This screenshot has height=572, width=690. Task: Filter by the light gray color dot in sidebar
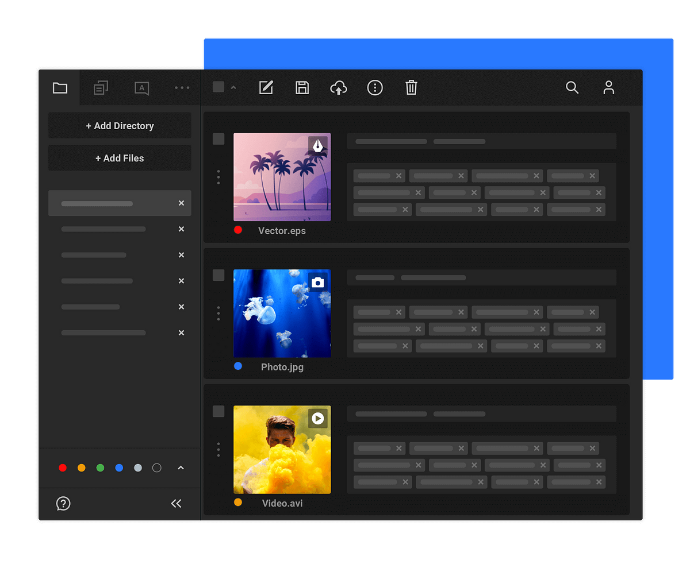tap(138, 468)
